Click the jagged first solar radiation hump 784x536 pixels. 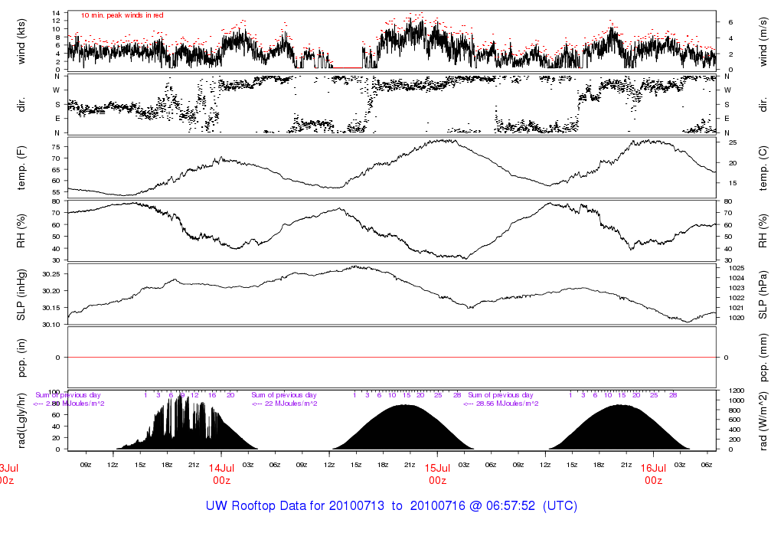[x=184, y=429]
